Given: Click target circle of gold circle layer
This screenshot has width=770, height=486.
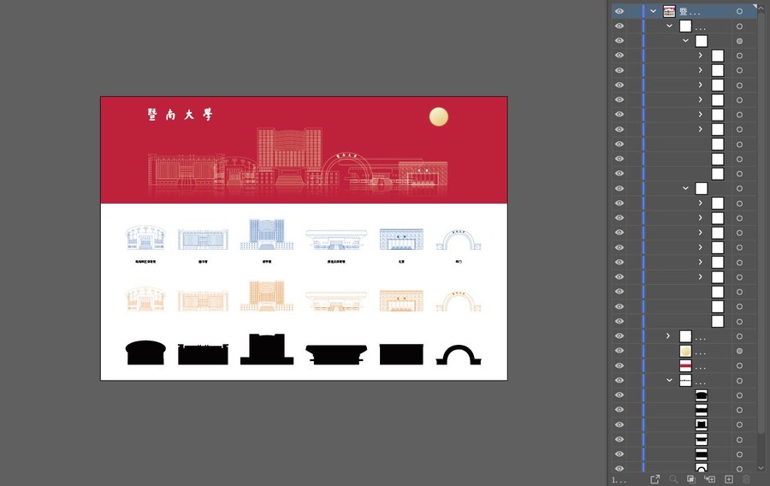Looking at the screenshot, I should 739,351.
